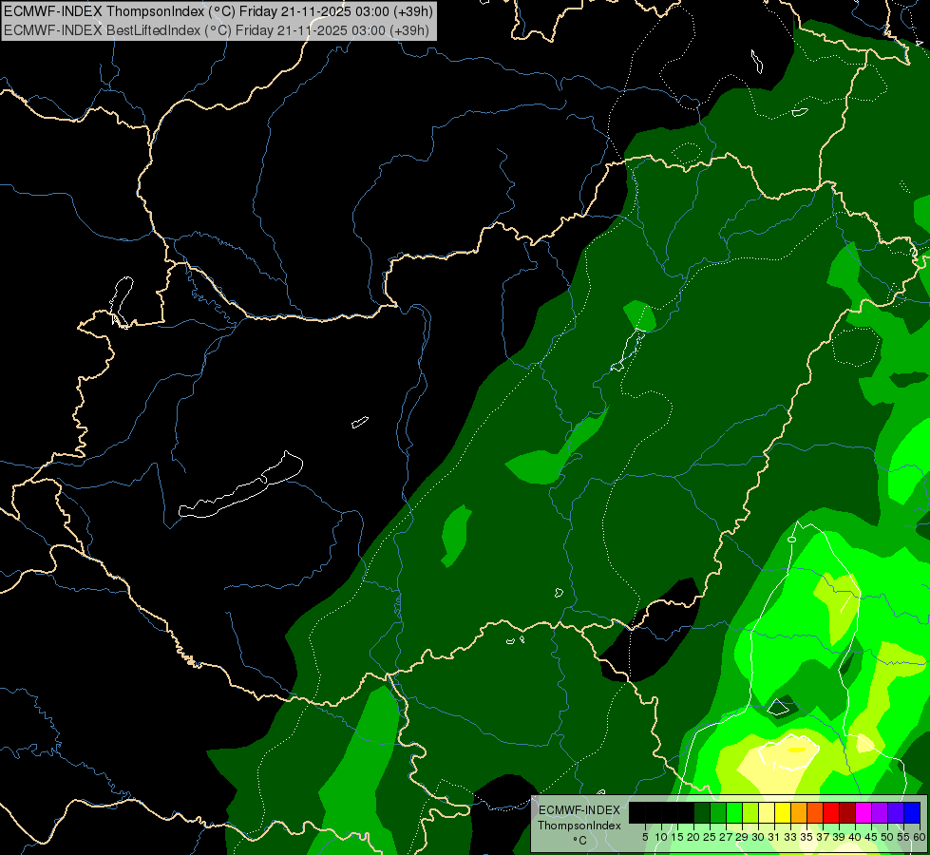
Task: Click the BestLiftedIndex title line at top
Action: (x=216, y=30)
